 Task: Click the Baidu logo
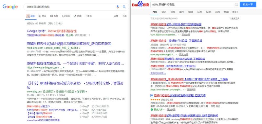[x=140, y=4]
